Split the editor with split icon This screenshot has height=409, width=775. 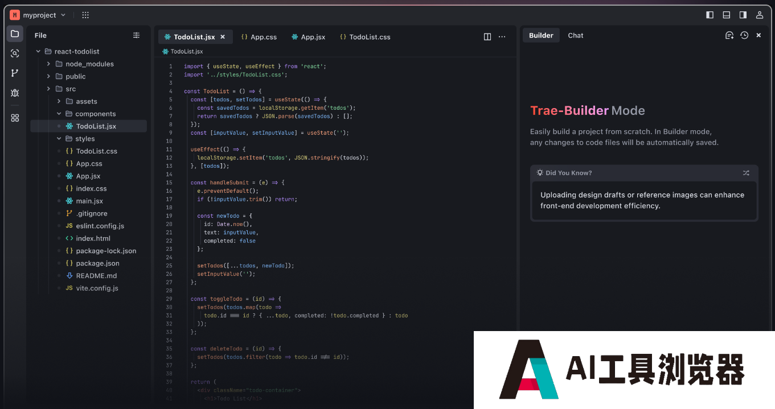pos(487,36)
